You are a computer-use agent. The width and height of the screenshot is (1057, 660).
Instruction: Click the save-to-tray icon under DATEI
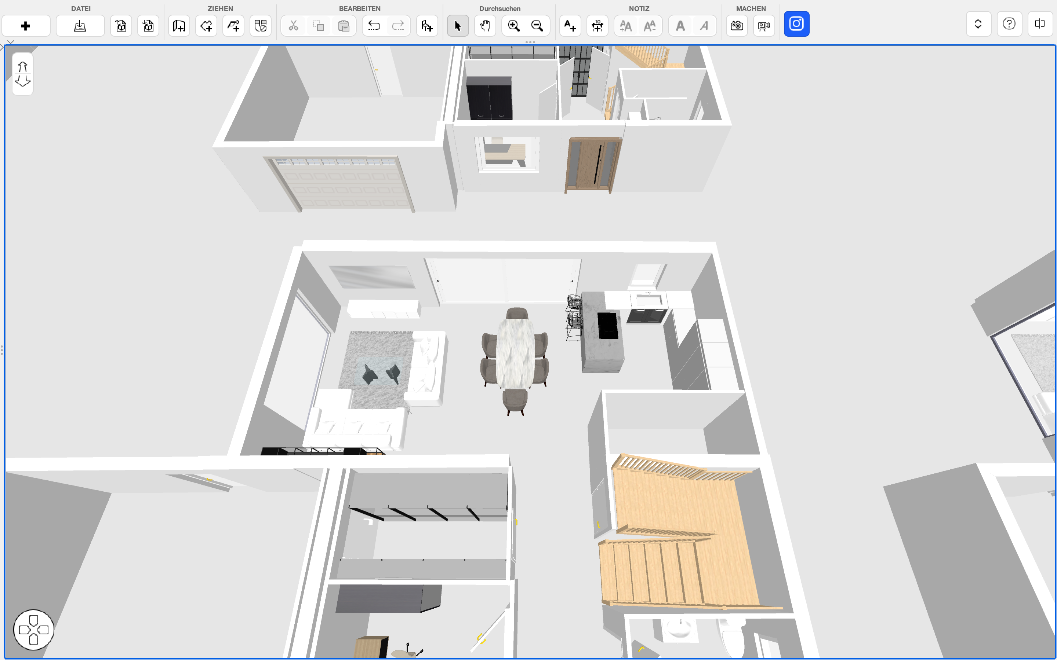pyautogui.click(x=80, y=26)
